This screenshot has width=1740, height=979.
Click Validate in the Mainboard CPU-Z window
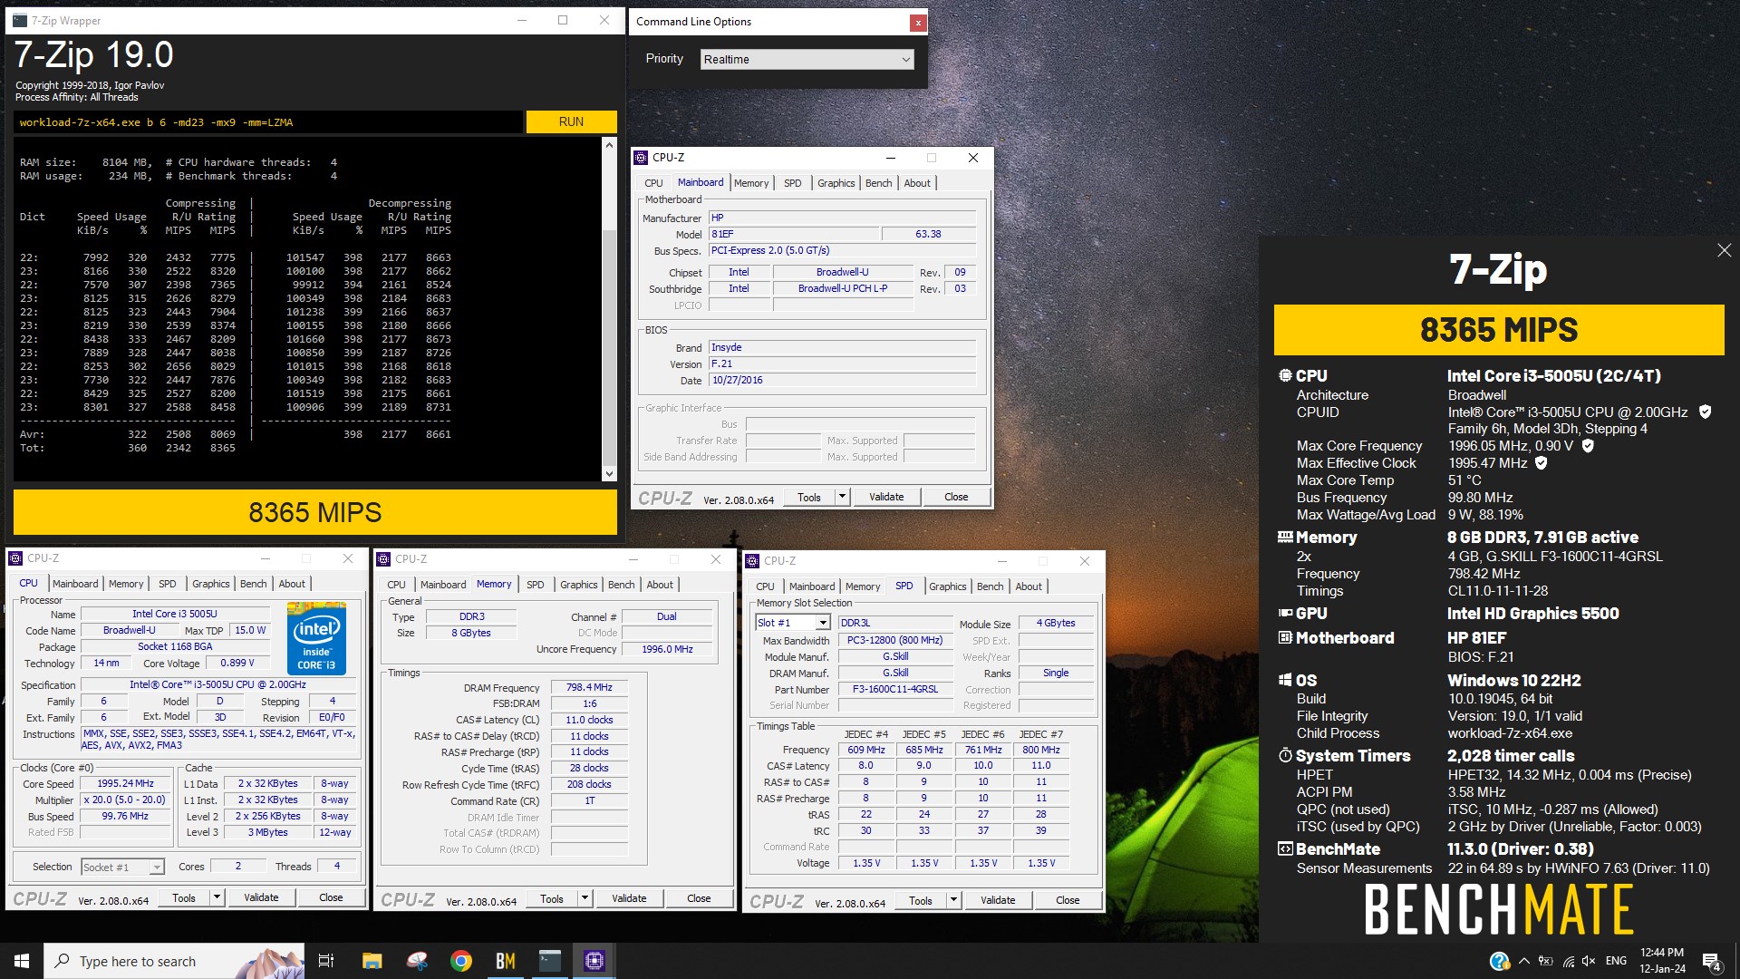click(886, 497)
